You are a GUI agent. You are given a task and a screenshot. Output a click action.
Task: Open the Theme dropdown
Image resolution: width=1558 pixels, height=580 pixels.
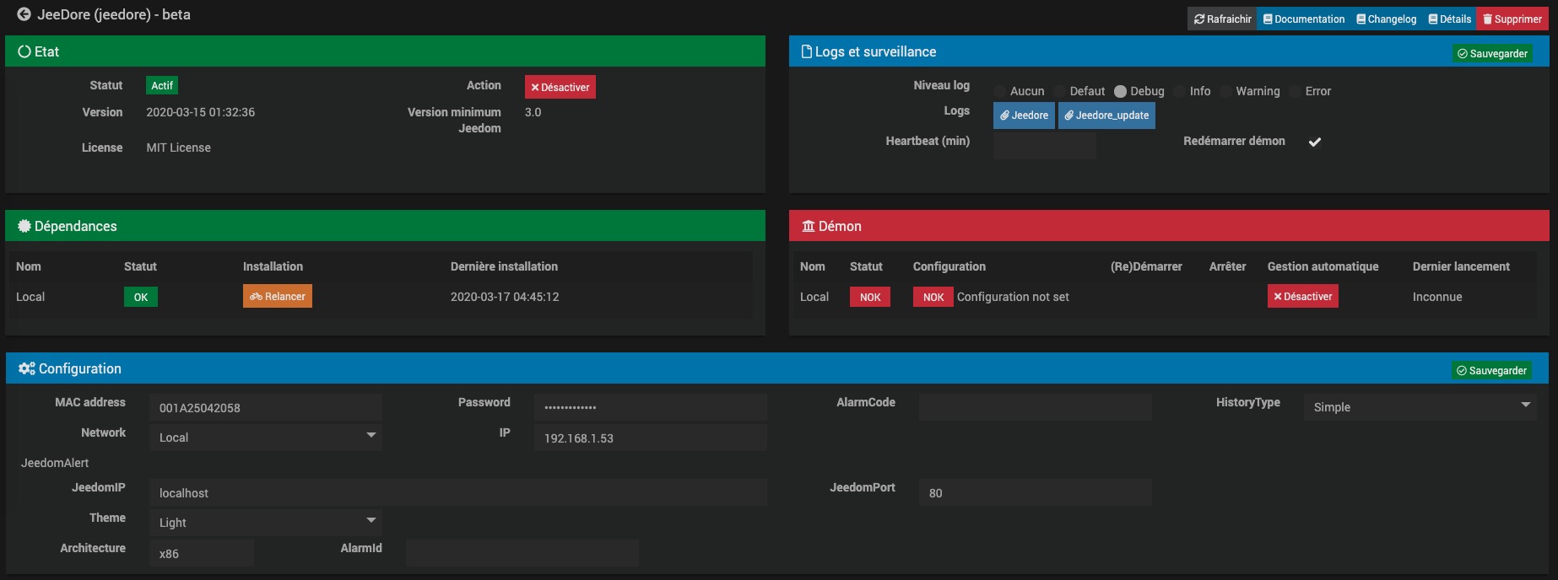click(266, 522)
